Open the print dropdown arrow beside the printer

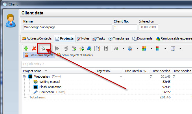coord(50,48)
